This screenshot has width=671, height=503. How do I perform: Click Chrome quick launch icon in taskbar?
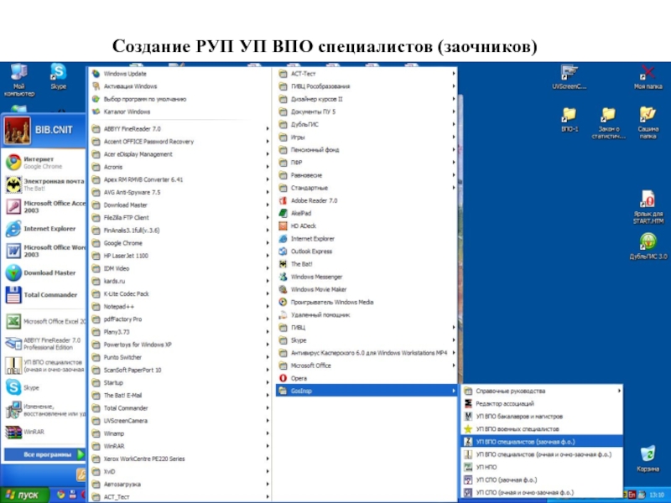[60, 495]
